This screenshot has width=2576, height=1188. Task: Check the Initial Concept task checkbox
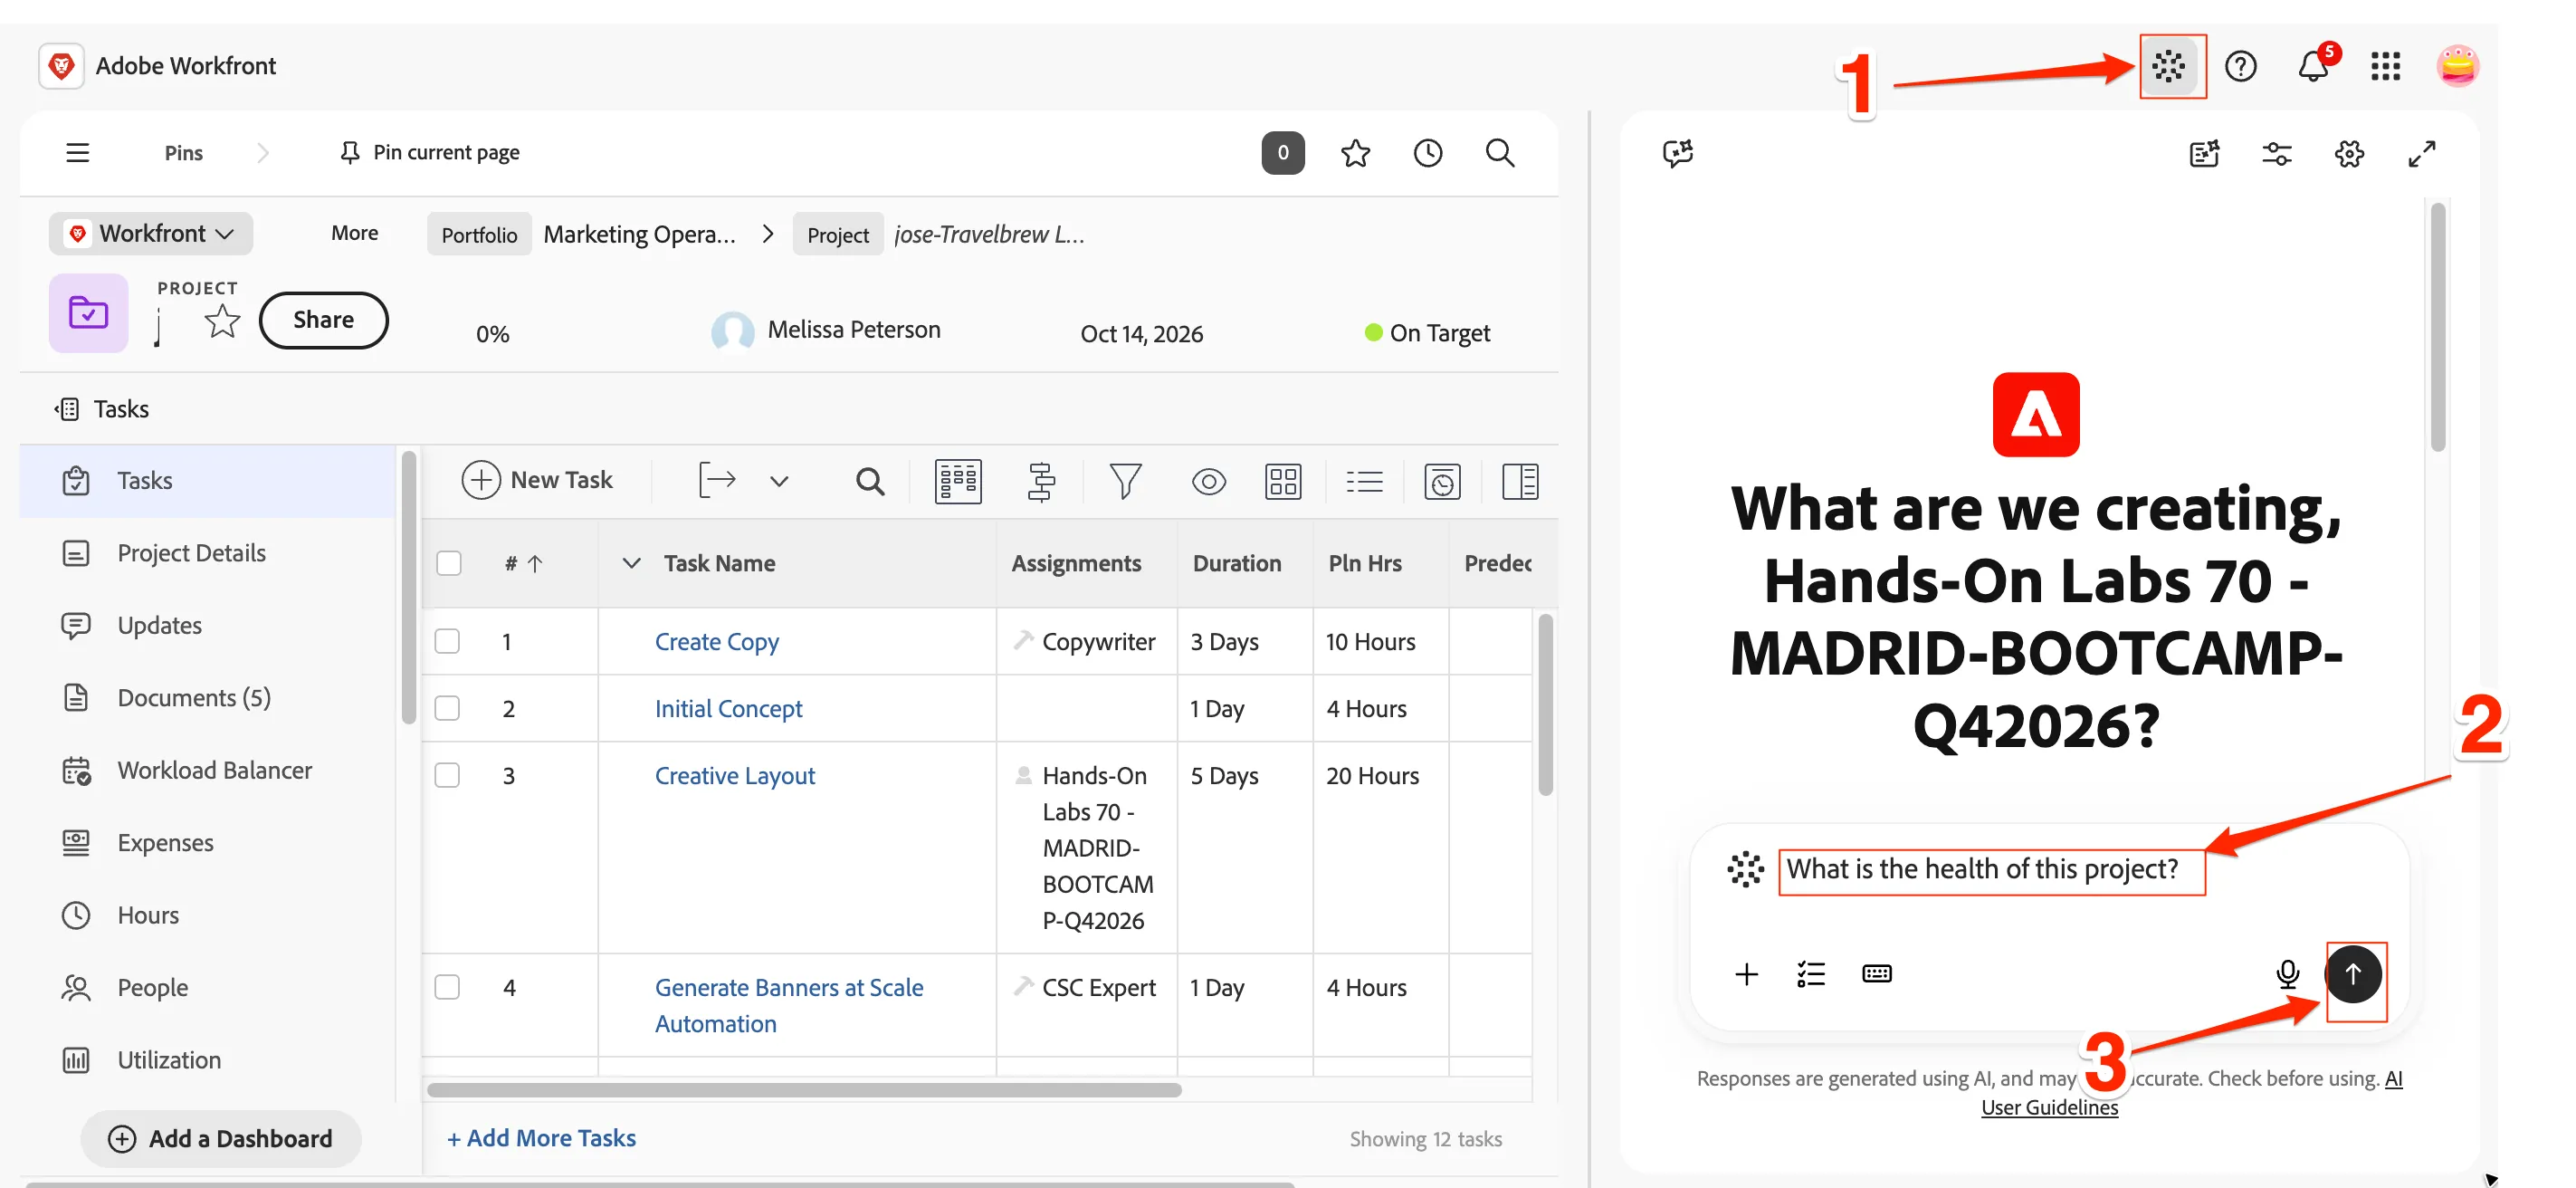pyautogui.click(x=447, y=708)
